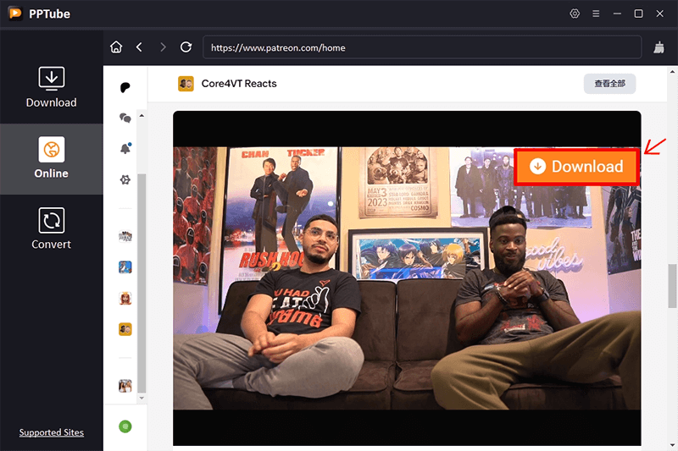Open the Convert tab

click(51, 229)
